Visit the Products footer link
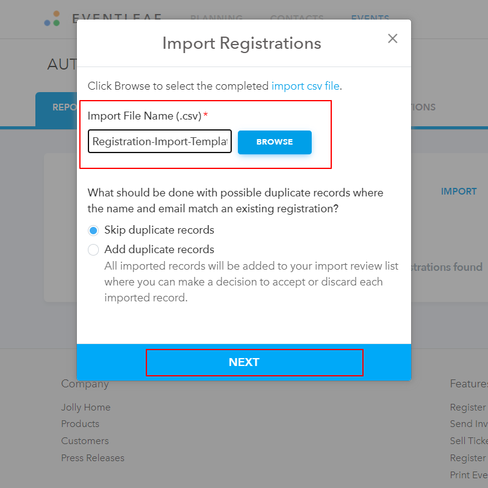The width and height of the screenshot is (488, 488). coord(80,423)
